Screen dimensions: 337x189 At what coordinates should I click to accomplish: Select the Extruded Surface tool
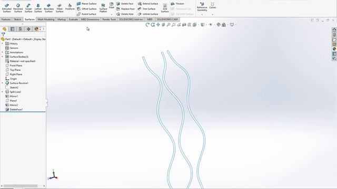pos(7,8)
